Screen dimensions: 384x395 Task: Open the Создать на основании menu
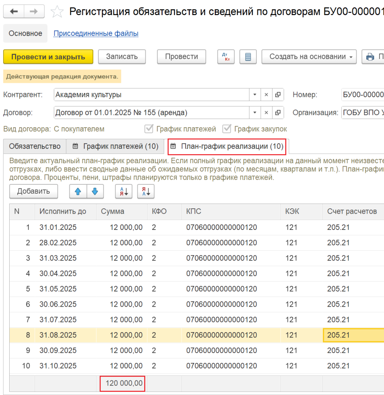[x=309, y=57]
